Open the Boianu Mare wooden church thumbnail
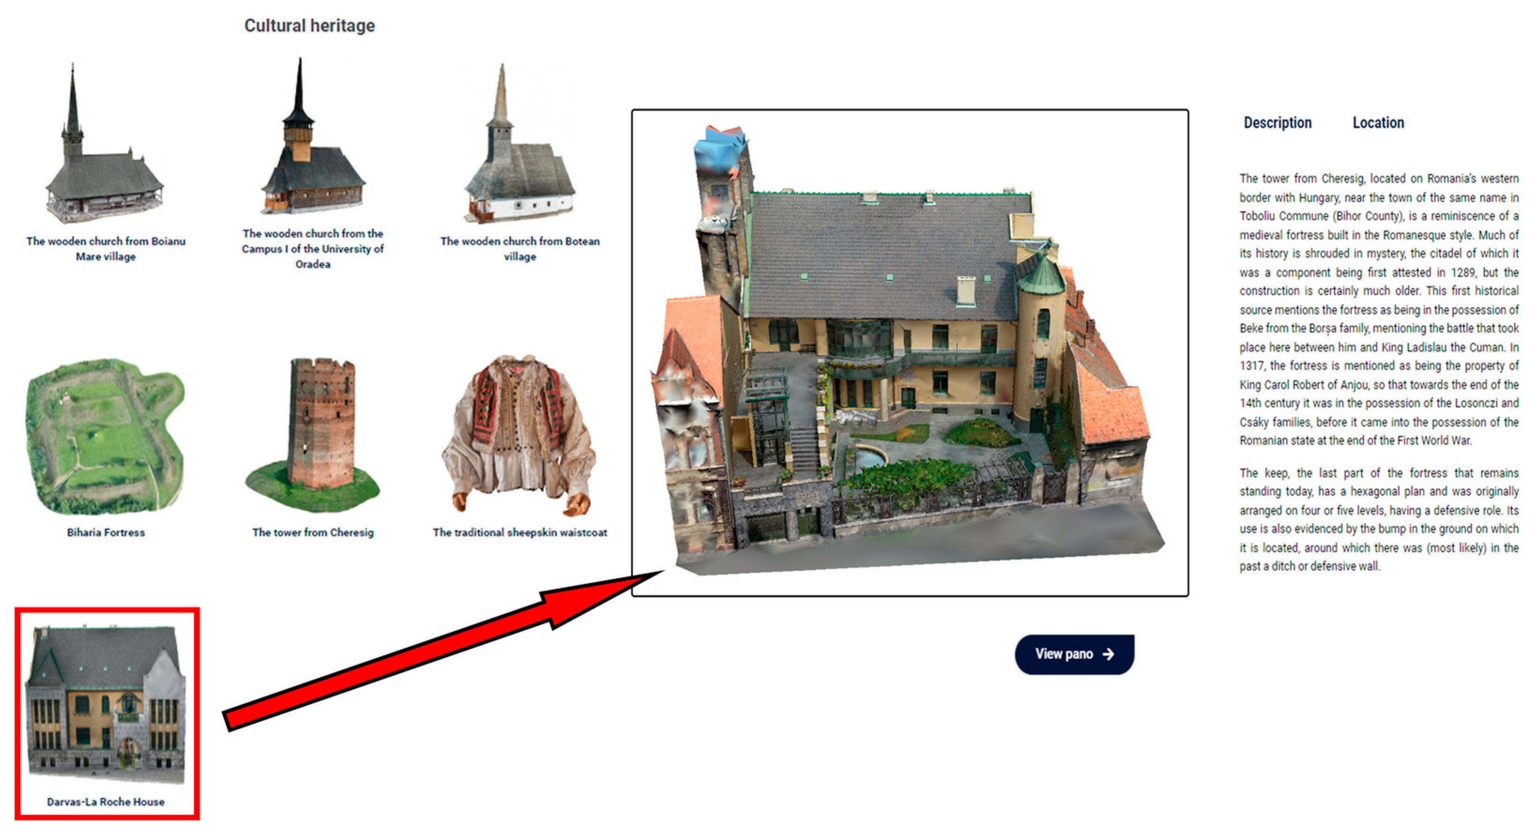The height and width of the screenshot is (836, 1532). 104,144
